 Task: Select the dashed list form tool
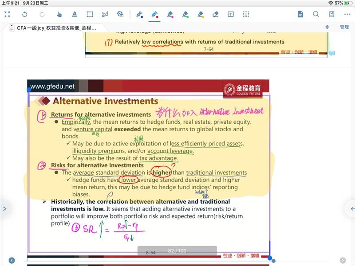pos(246,14)
